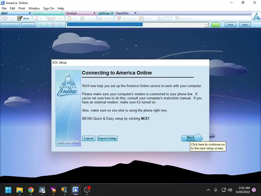
Task: Expand the People dropdown menu
Action: [x=62, y=13]
